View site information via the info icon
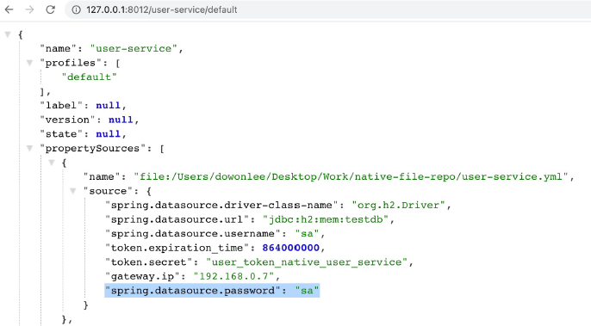Screen dimensions: 591x326 [x=76, y=9]
